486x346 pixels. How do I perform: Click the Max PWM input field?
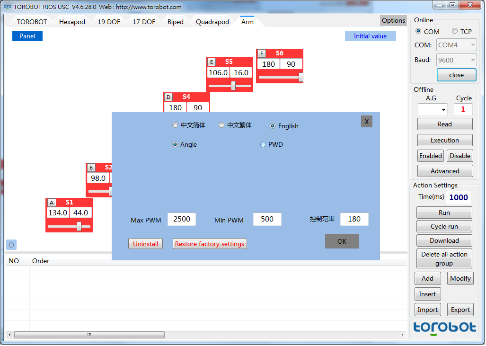(182, 219)
